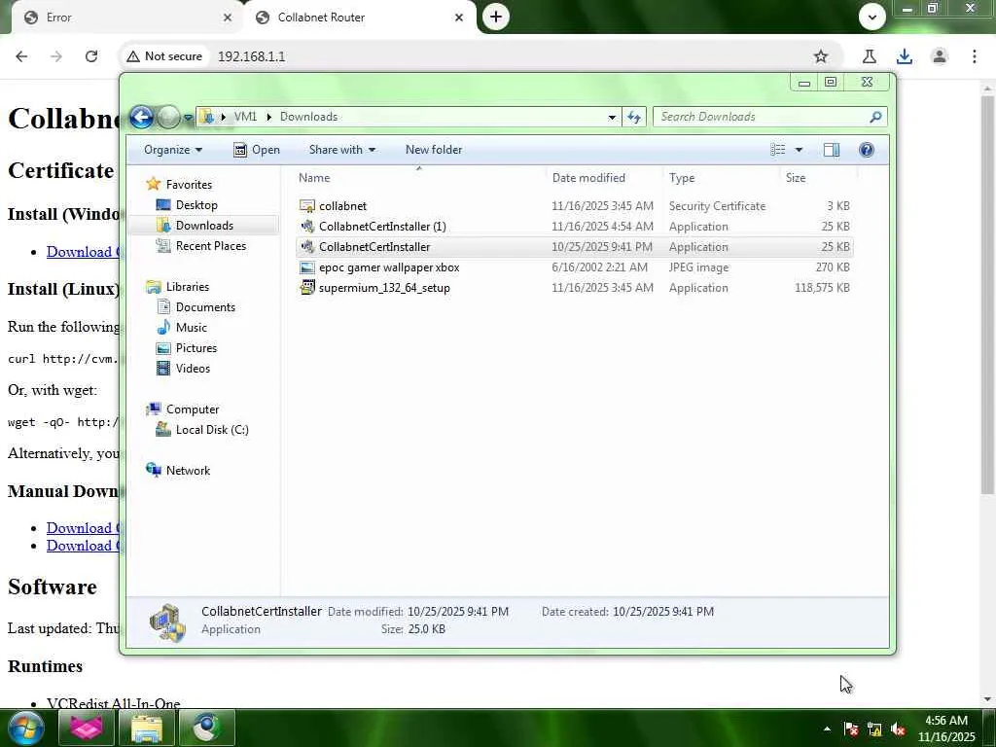Open the recent pages dropdown beside Forward
Image resolution: width=996 pixels, height=747 pixels.
pyautogui.click(x=188, y=118)
